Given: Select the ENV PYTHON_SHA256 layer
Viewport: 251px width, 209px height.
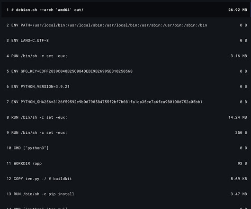Looking at the screenshot, I should [126, 102].
